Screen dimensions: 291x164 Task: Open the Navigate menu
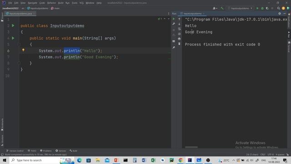tap(32, 3)
